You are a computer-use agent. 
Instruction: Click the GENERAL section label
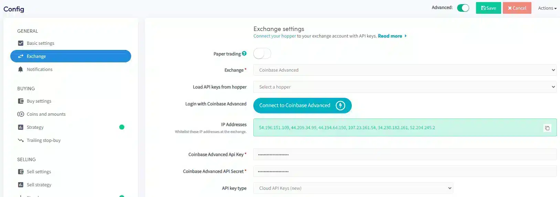(28, 31)
